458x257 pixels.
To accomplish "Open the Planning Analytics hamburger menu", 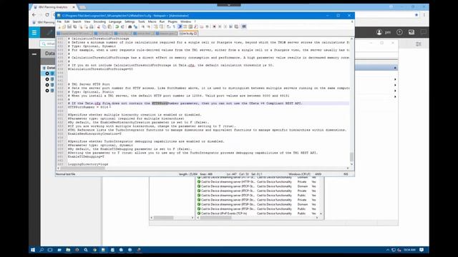I will (34, 32).
